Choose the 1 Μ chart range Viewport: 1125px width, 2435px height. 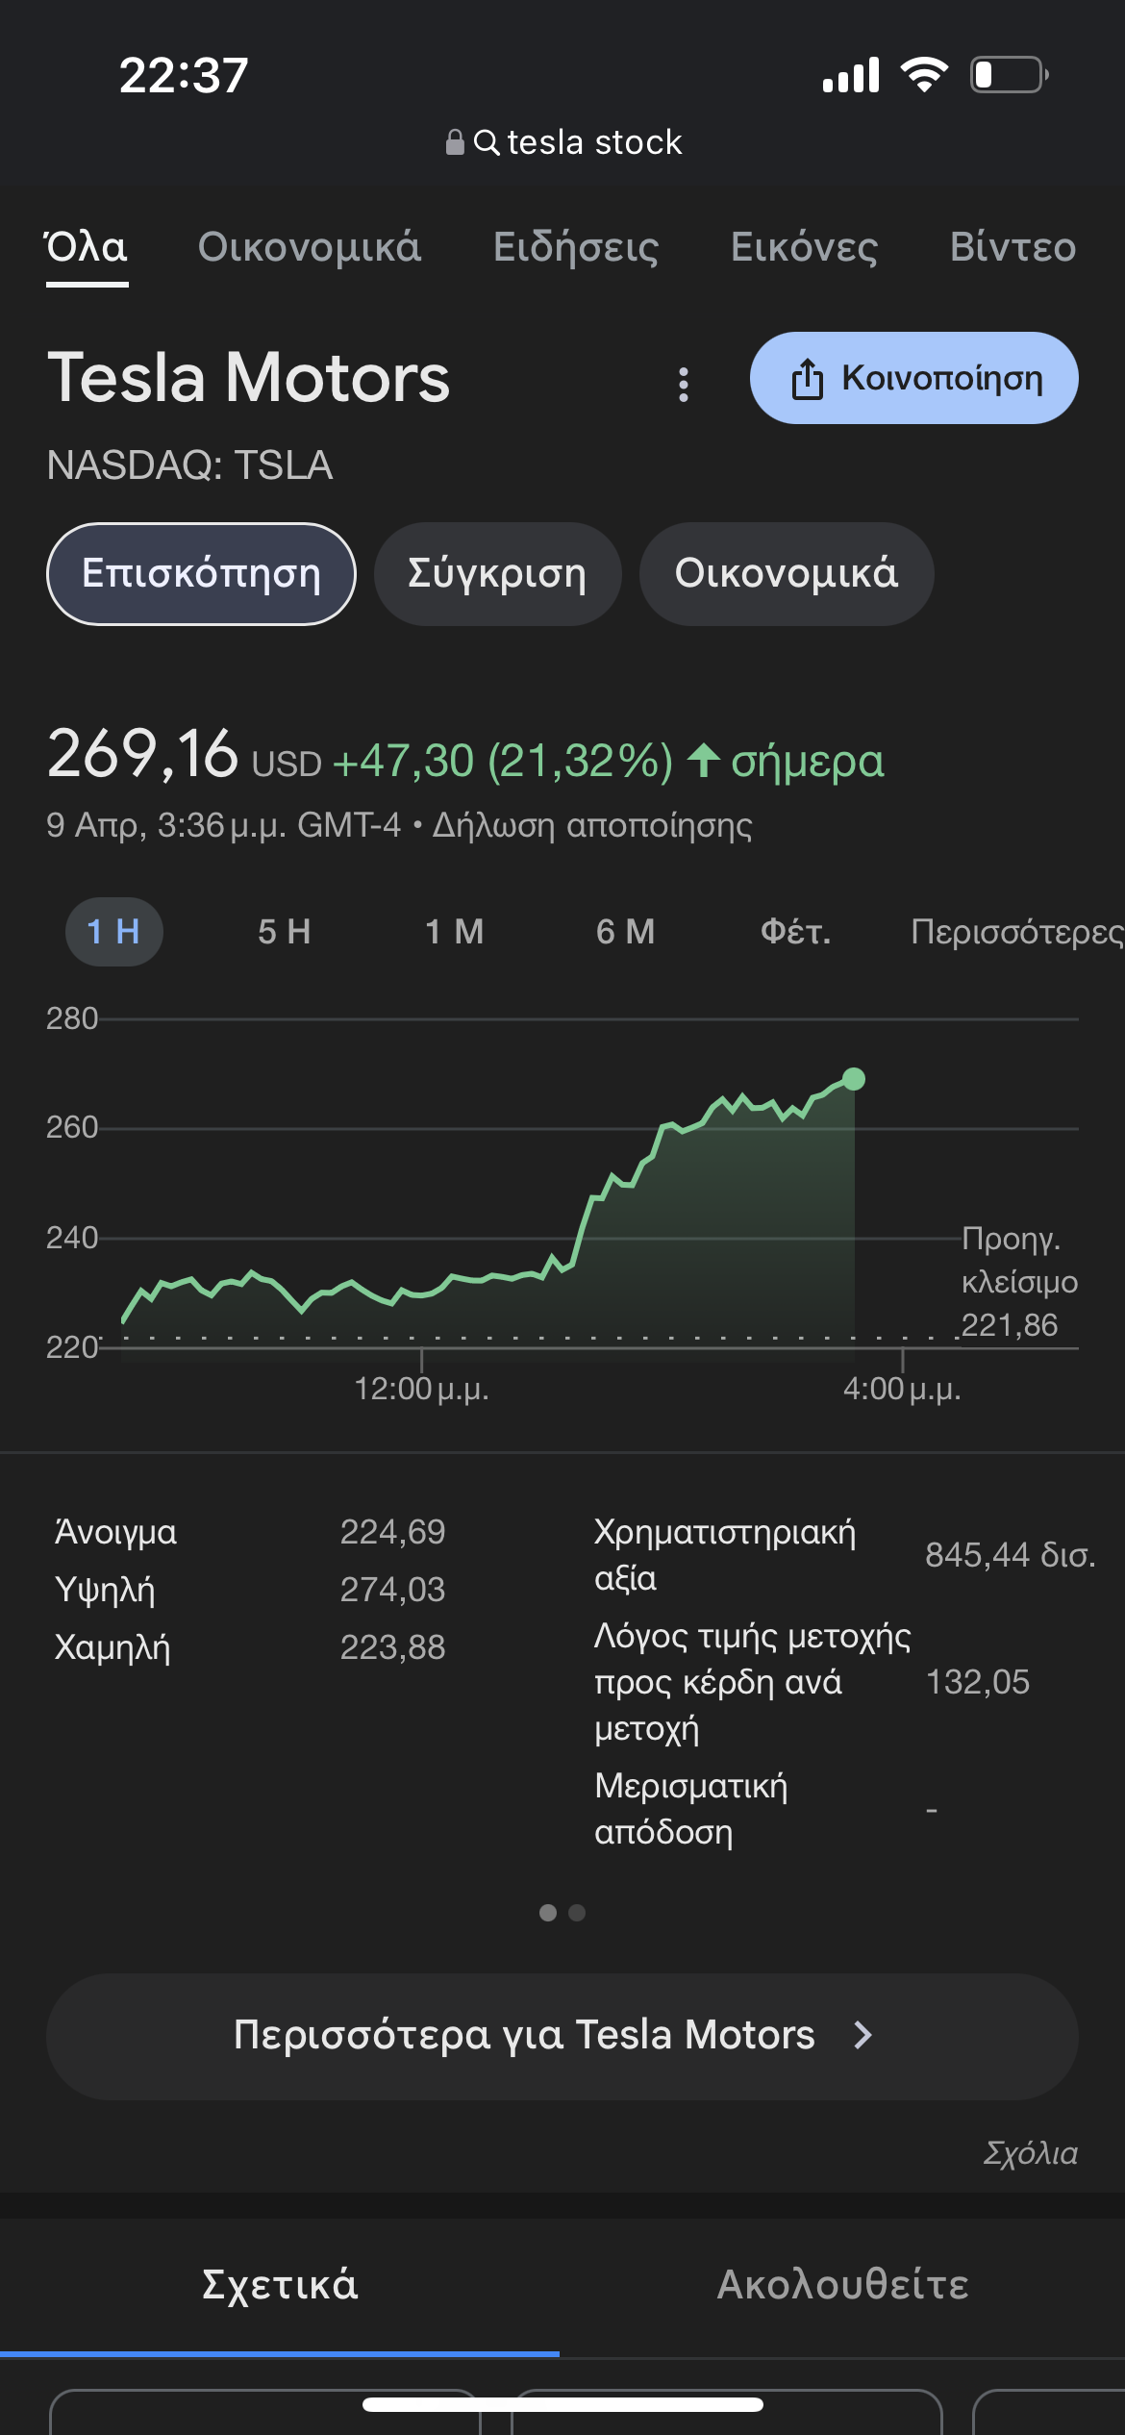pos(454,932)
